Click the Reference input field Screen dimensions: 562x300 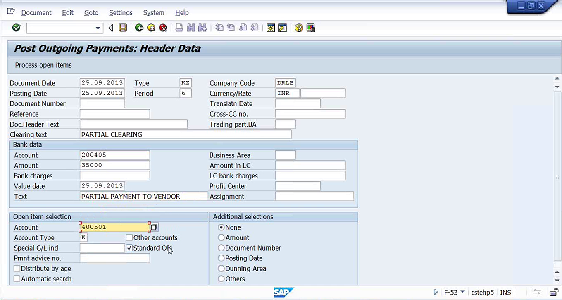point(115,114)
